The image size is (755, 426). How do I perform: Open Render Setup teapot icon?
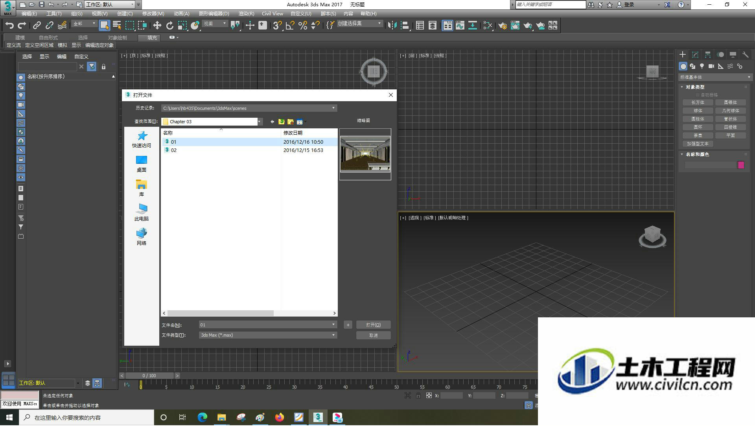click(x=503, y=26)
